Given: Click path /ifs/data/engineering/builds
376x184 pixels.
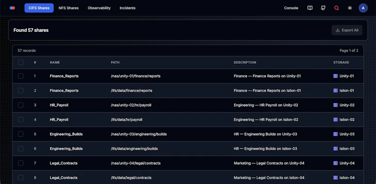Looking at the screenshot, I should point(134,148).
